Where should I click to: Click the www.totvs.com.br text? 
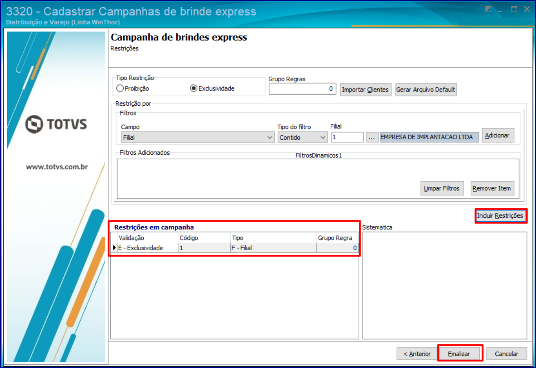tap(57, 167)
